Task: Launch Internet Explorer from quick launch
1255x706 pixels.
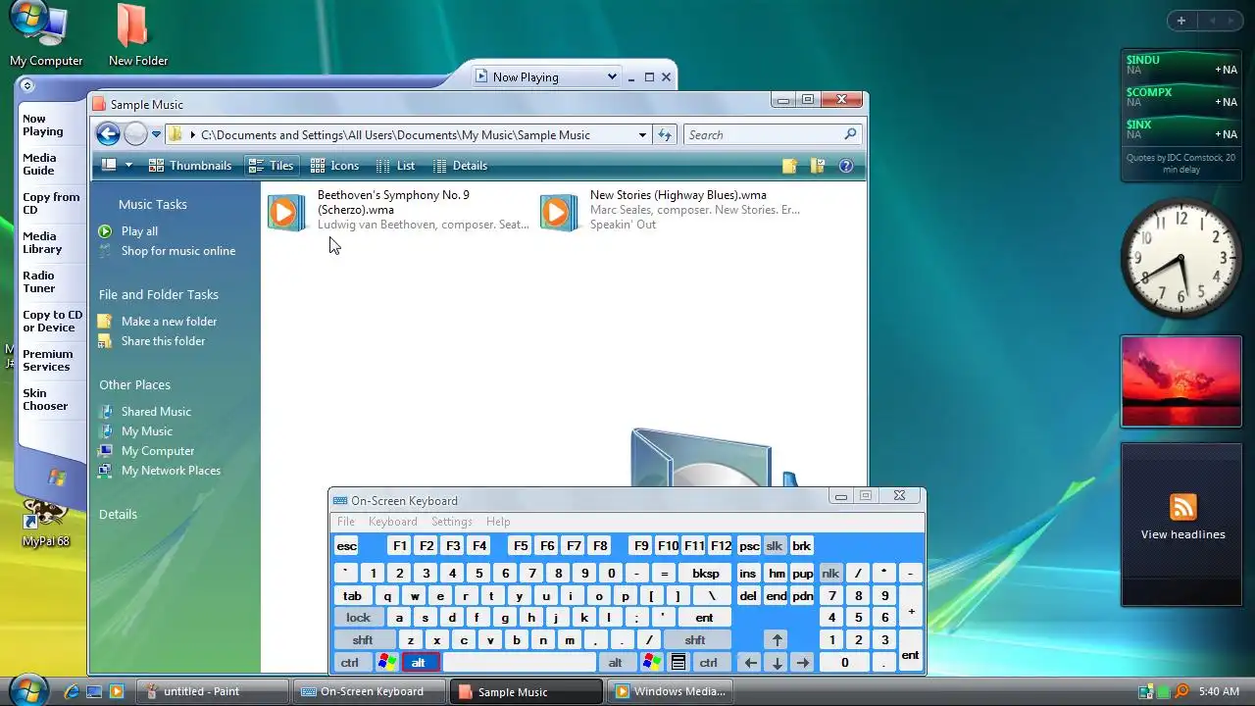Action: pyautogui.click(x=72, y=691)
